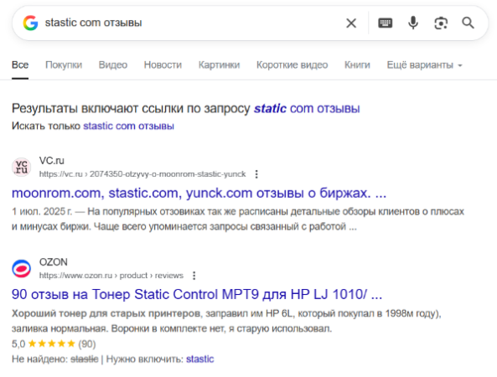Include term stastic via Нужно включить link
This screenshot has width=497, height=377.
point(200,359)
